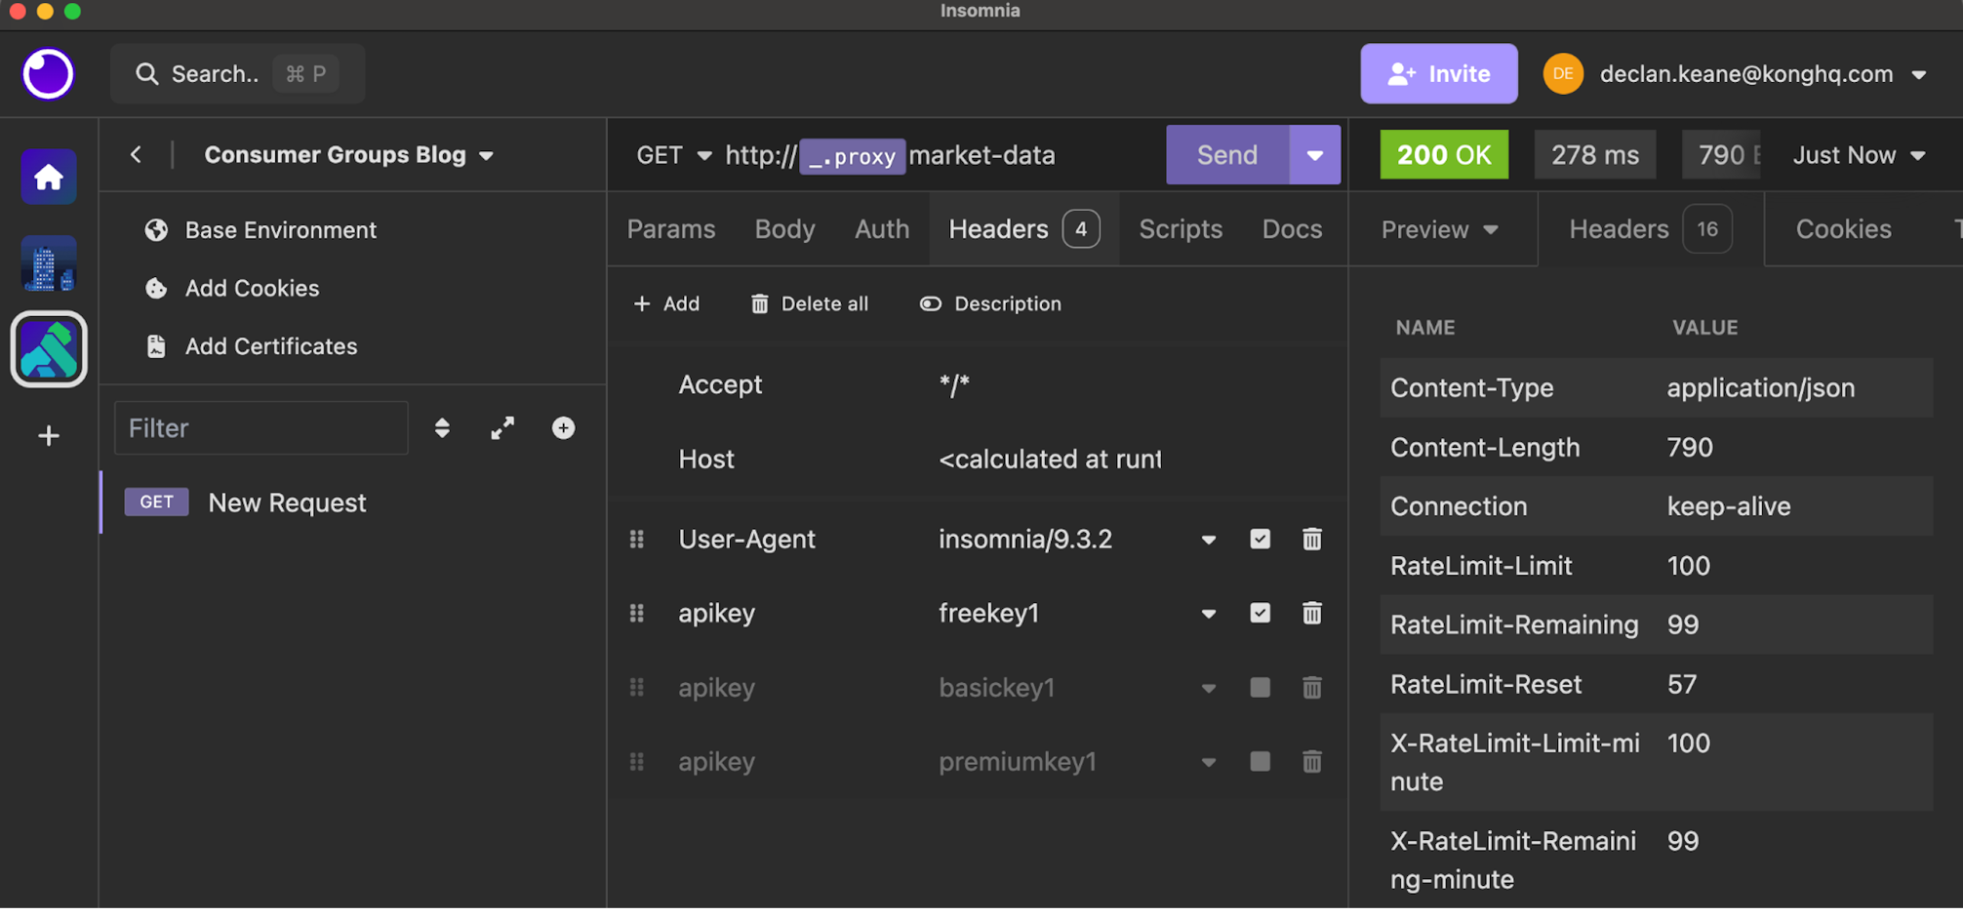The height and width of the screenshot is (909, 1963).
Task: Disable the User-Agent header checkbox
Action: [x=1259, y=539]
